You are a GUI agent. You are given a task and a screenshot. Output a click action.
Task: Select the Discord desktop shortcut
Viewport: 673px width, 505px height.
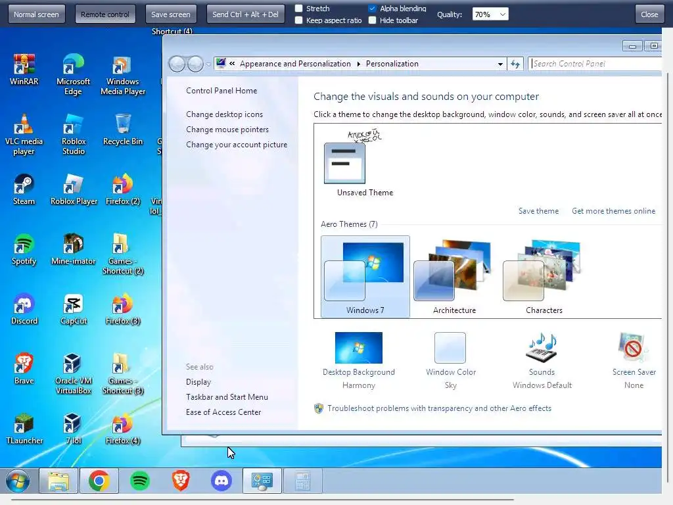pos(24,309)
